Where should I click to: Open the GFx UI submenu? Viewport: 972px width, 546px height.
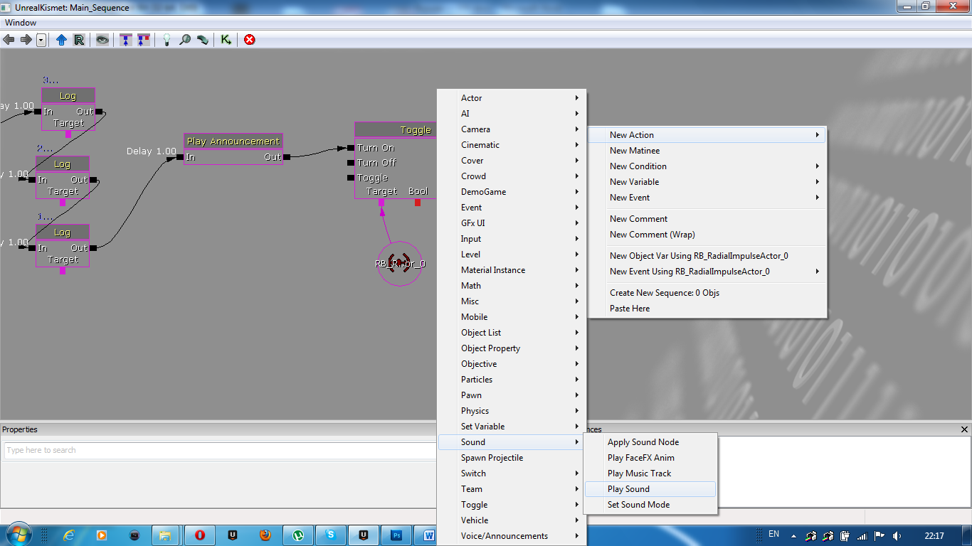512,223
